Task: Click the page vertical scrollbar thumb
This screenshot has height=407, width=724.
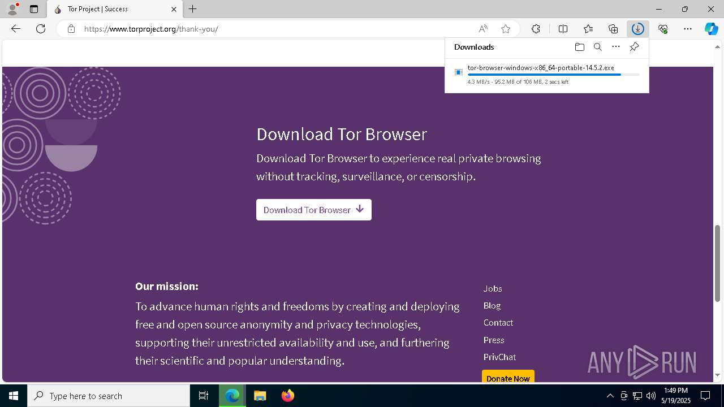Action: point(718,263)
